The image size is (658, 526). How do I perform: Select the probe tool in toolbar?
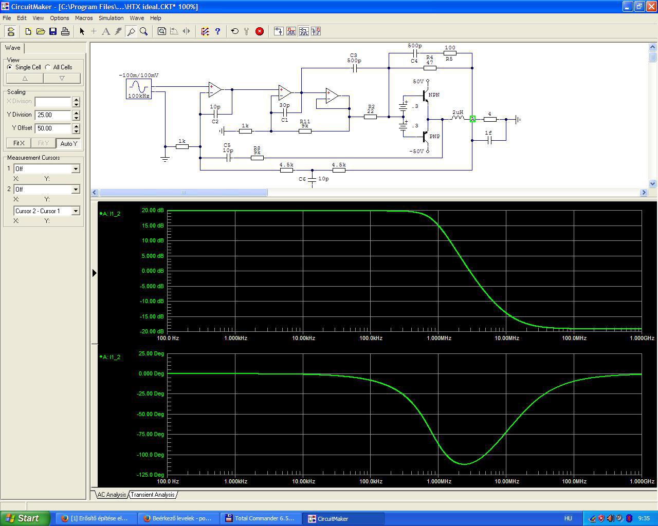(x=131, y=31)
